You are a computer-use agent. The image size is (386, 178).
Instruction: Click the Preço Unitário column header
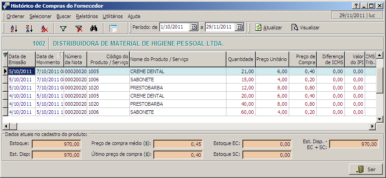(x=272, y=59)
